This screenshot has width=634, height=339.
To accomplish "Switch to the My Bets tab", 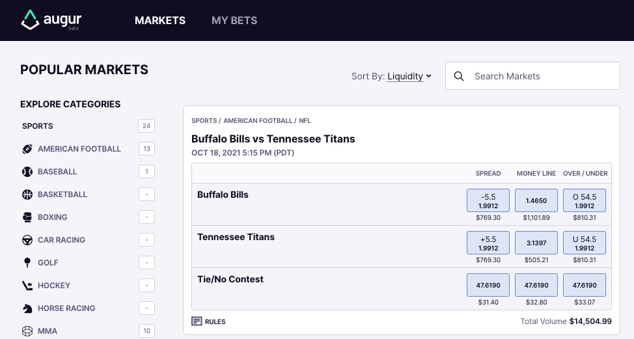I will pyautogui.click(x=234, y=20).
